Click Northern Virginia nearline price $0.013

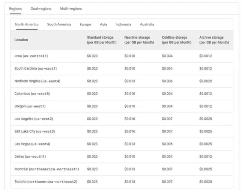click(x=130, y=81)
